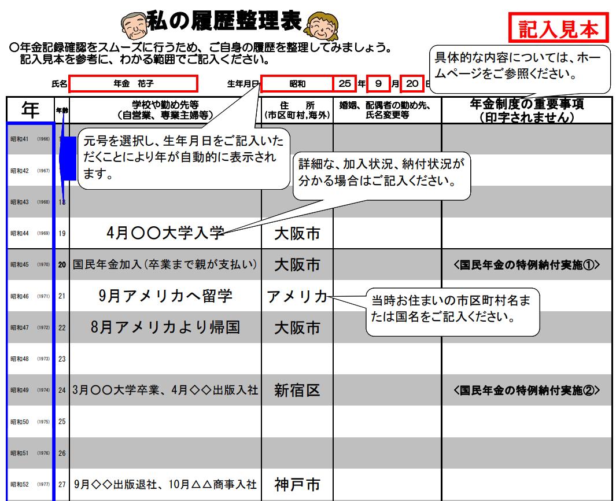The image size is (616, 501).
Task: Select the 昭和 era field for birth date
Action: [x=297, y=84]
